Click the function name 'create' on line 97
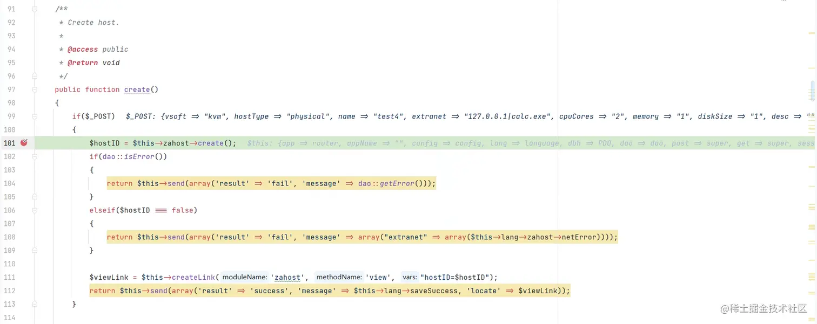817x324 pixels. coord(137,89)
